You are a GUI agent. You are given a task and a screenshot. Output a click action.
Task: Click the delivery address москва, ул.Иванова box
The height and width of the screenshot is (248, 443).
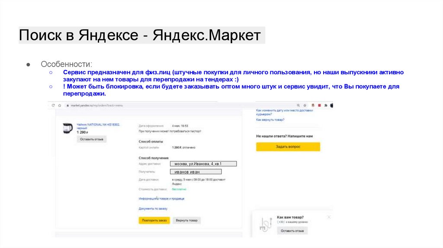click(x=203, y=164)
